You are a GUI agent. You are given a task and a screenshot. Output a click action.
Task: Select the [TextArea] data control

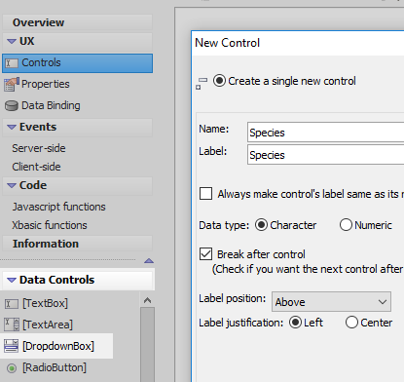pyautogui.click(x=48, y=325)
